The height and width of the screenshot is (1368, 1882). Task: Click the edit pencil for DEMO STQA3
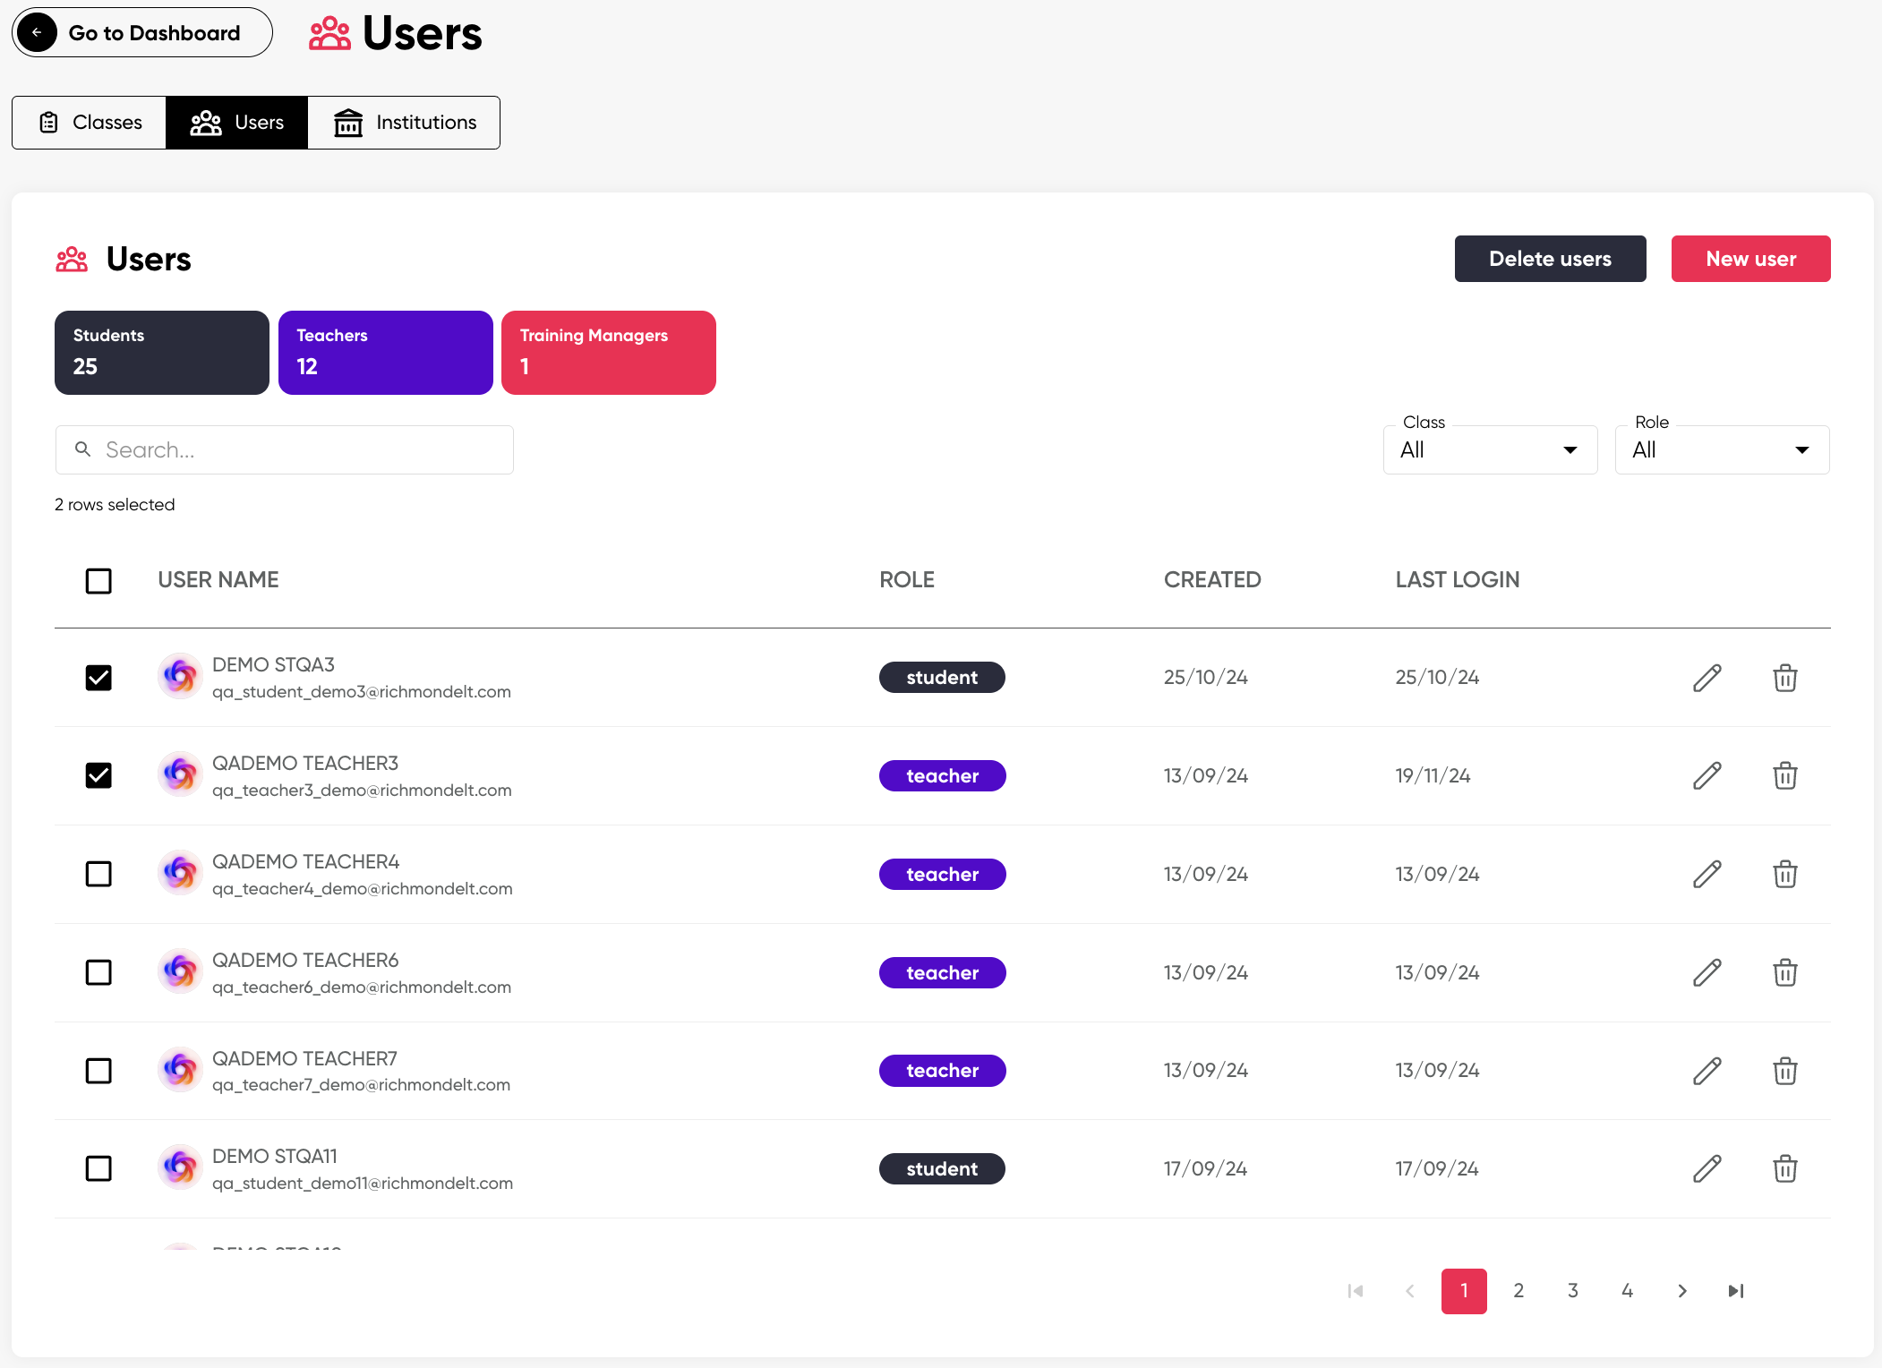coord(1707,678)
